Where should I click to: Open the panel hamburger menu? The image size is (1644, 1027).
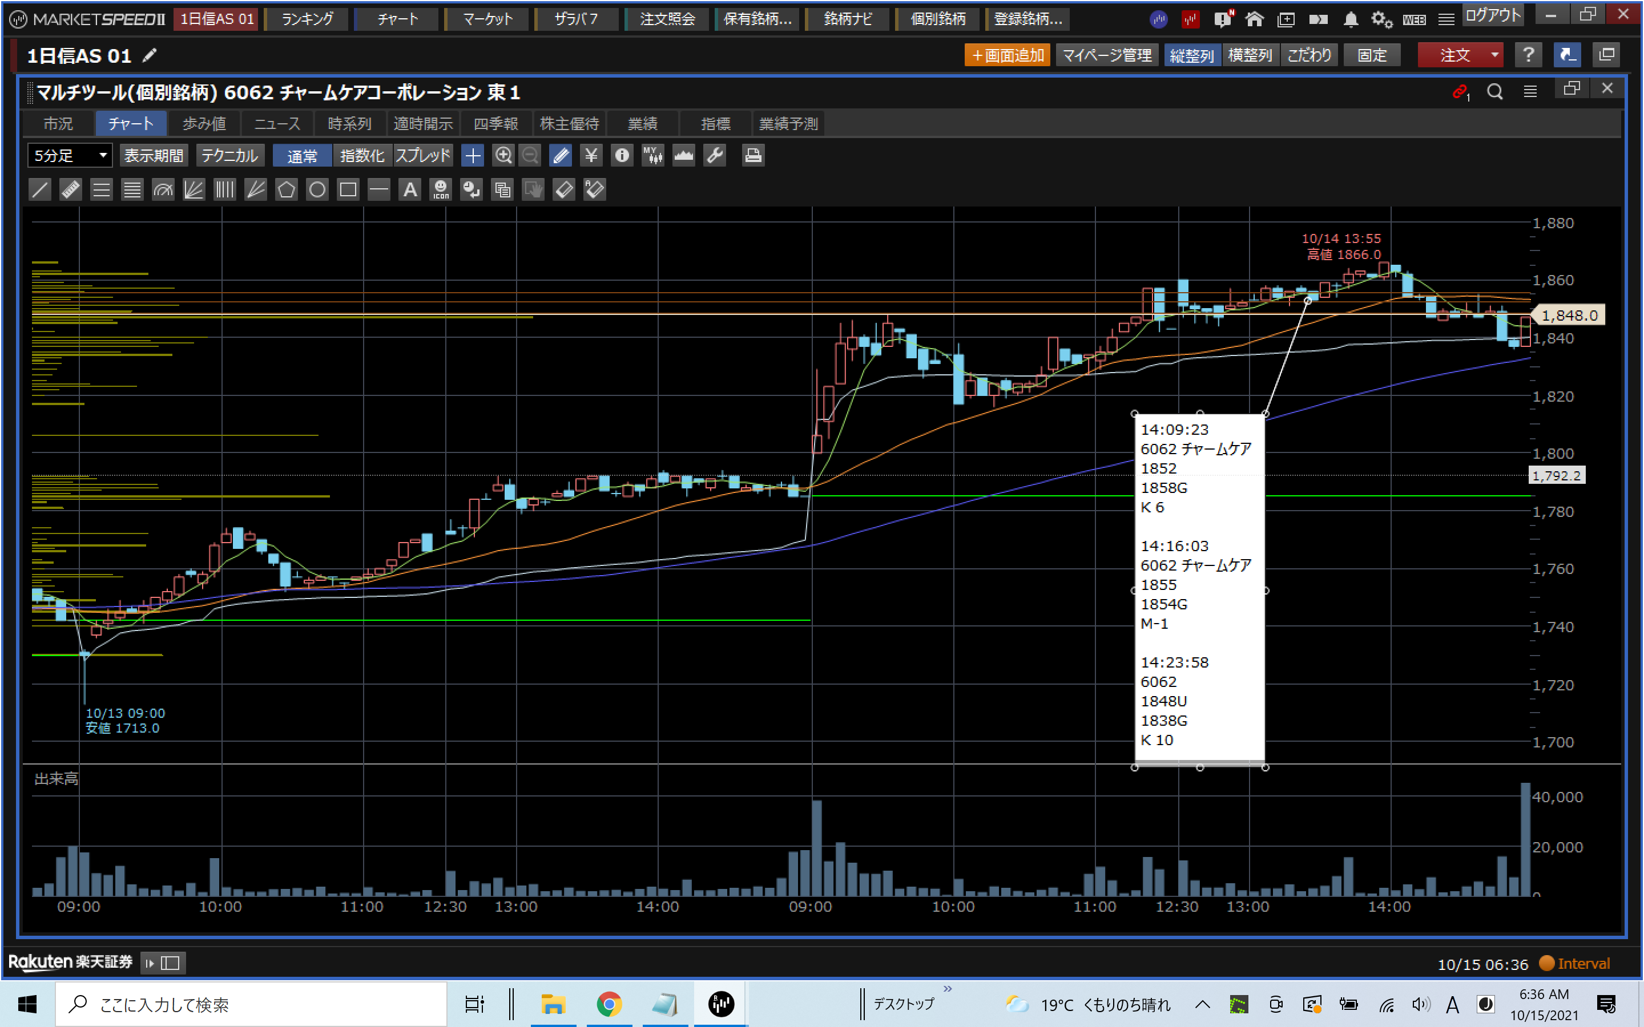pyautogui.click(x=1530, y=91)
